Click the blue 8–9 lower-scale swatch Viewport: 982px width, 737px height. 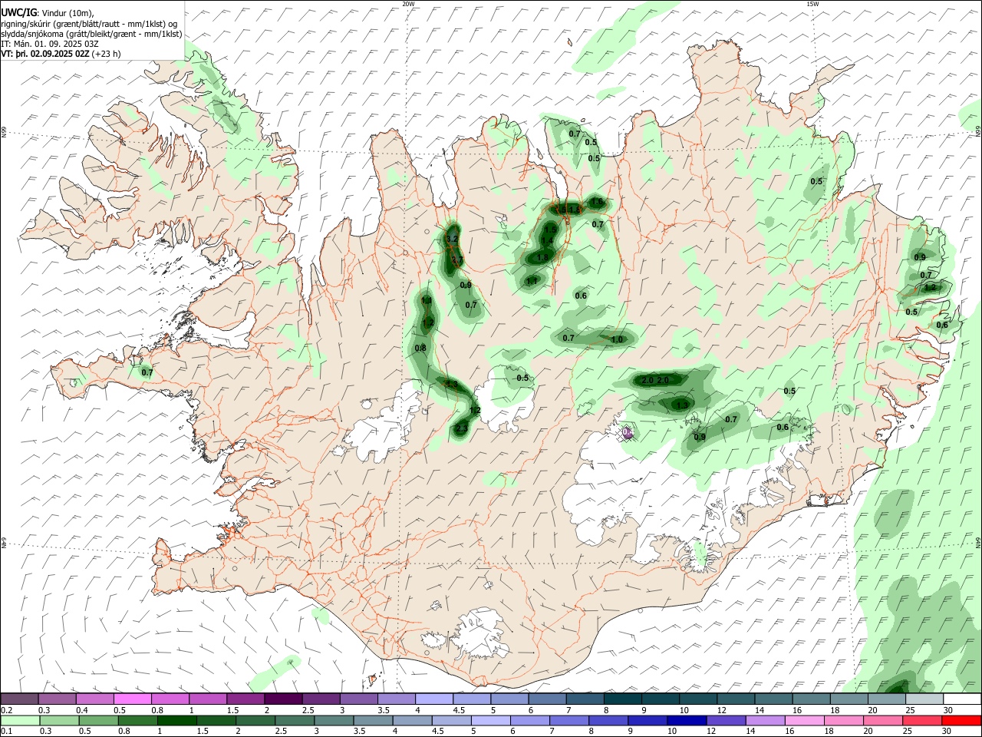[x=609, y=721]
